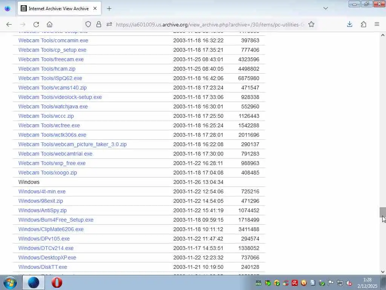The width and height of the screenshot is (386, 290).
Task: Click the muted volume tray icon
Action: pyautogui.click(x=349, y=283)
